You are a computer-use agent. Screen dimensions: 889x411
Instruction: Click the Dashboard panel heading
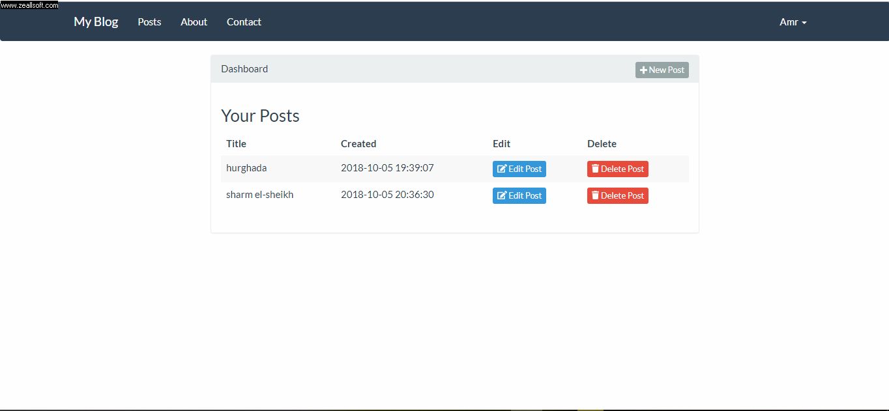coord(244,69)
